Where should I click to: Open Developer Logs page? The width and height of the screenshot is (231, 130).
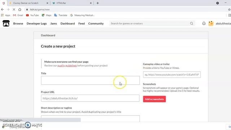click(x=37, y=23)
